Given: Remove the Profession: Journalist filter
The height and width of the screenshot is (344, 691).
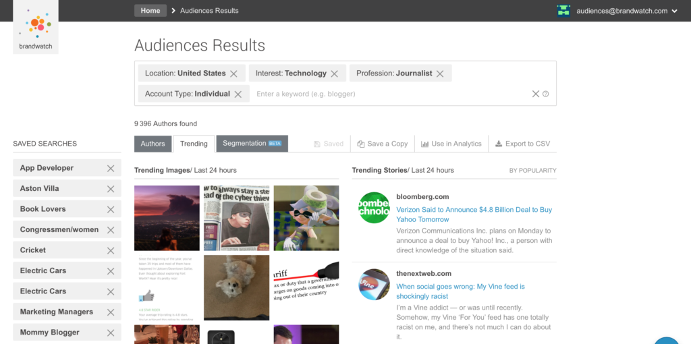Looking at the screenshot, I should 440,74.
